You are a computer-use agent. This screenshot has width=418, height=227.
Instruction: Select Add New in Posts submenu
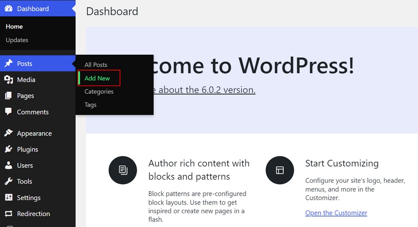(97, 78)
